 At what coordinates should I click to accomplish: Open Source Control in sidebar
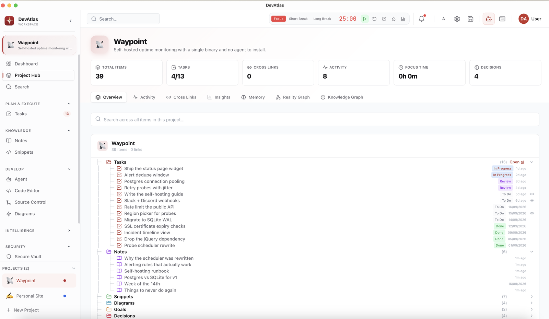pos(38,202)
